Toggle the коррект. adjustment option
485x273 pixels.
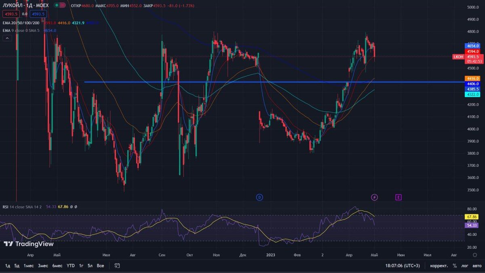point(439,266)
